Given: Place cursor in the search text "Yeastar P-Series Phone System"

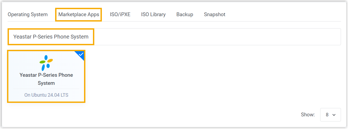Looking at the screenshot, I should 51,37.
